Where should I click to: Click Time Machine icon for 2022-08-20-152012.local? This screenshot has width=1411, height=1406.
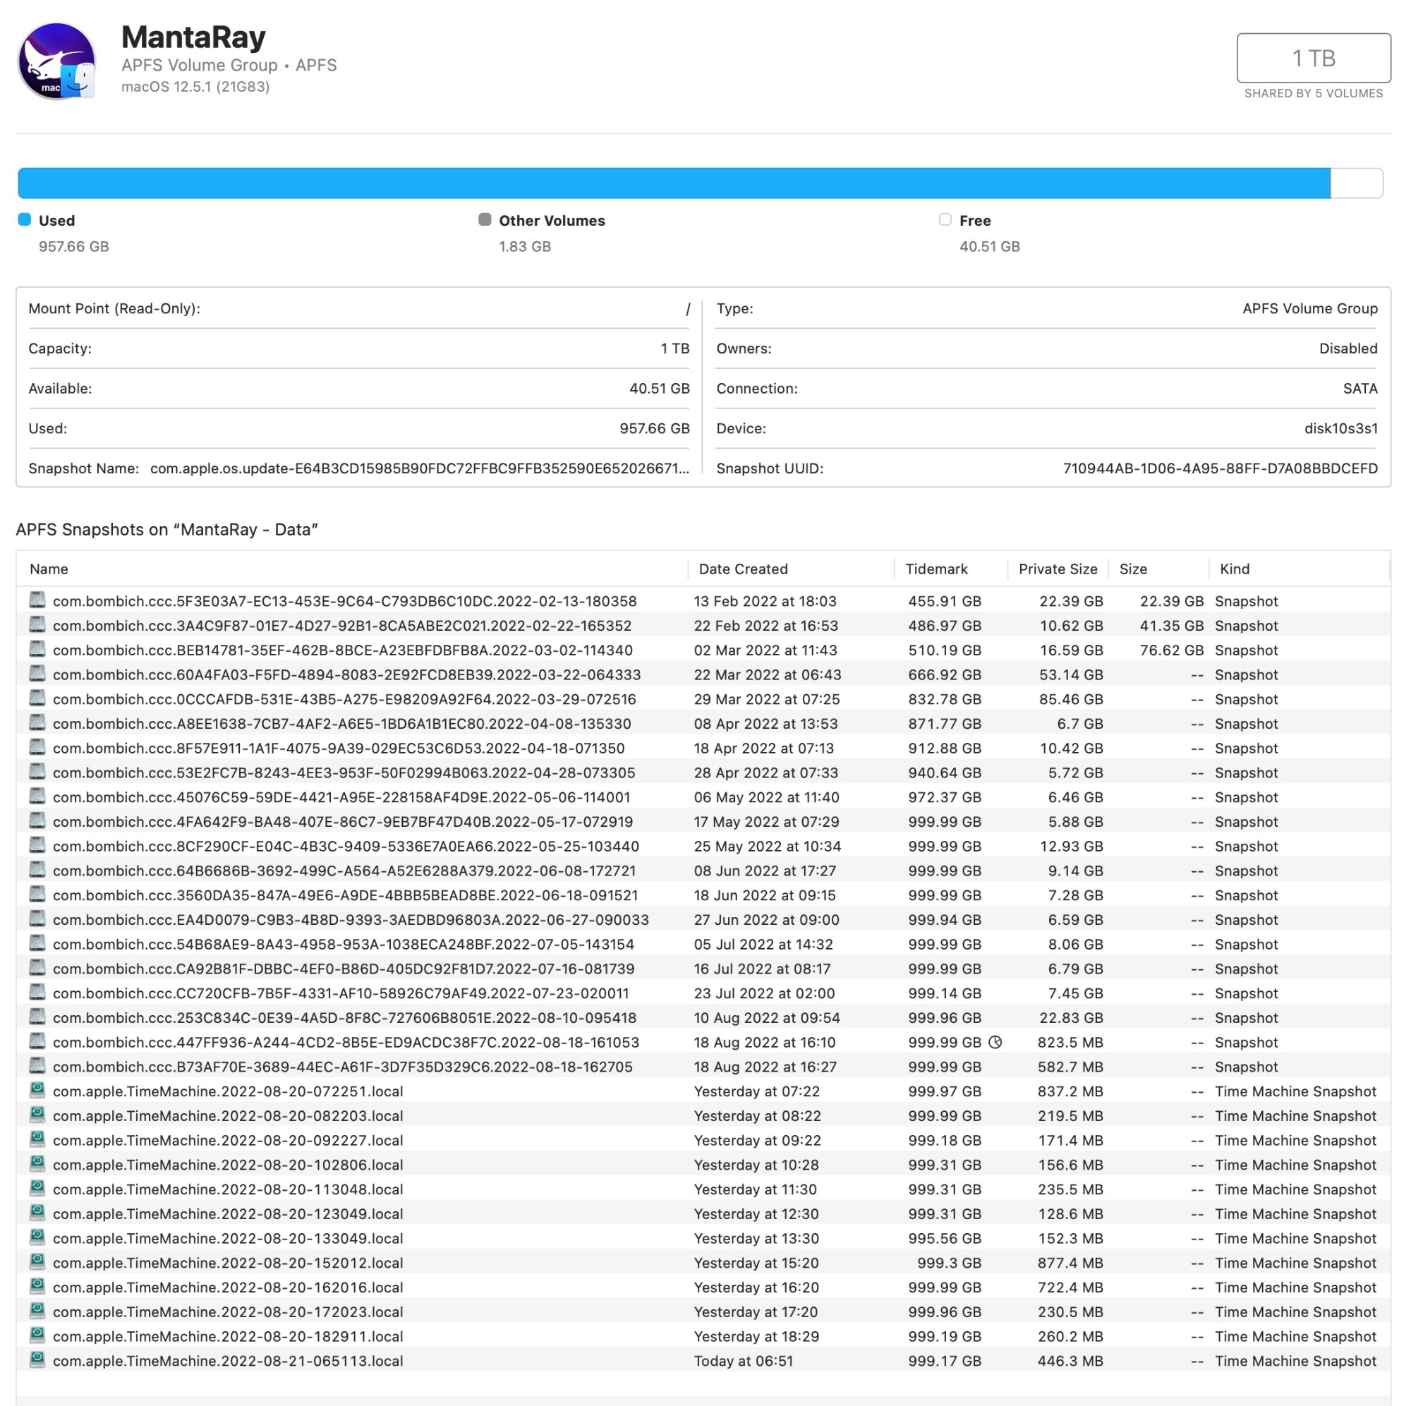[37, 1262]
